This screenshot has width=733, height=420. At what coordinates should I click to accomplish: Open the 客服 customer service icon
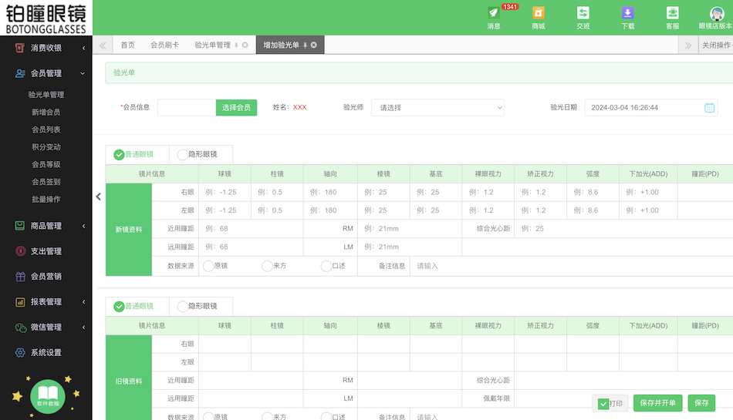[673, 13]
